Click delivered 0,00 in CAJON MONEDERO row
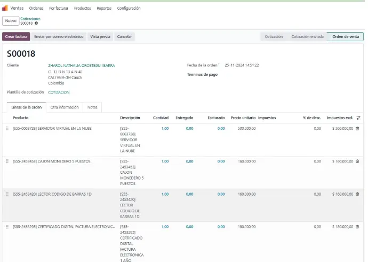Viewport: 368px width, 262px height. point(190,161)
